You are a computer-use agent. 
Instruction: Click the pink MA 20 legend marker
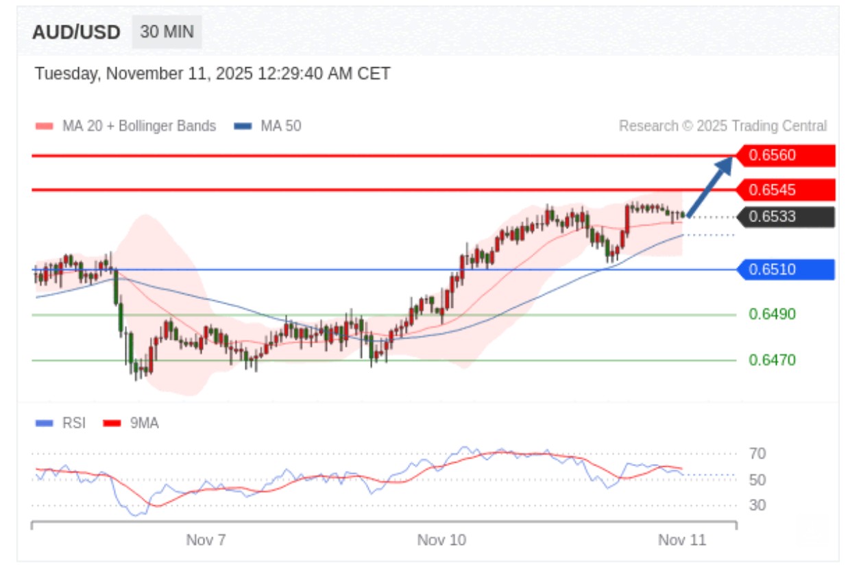coord(44,126)
